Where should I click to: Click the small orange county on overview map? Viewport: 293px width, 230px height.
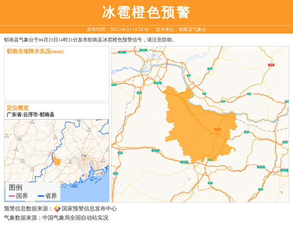(x=57, y=161)
